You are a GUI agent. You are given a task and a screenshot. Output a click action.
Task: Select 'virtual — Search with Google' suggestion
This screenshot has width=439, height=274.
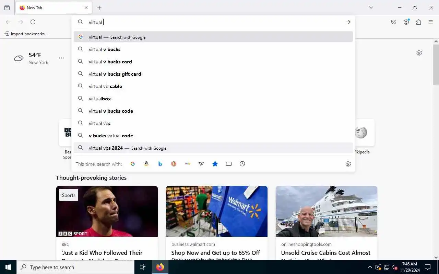213,37
